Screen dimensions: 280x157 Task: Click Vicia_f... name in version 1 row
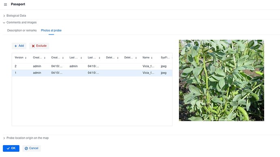149,73
